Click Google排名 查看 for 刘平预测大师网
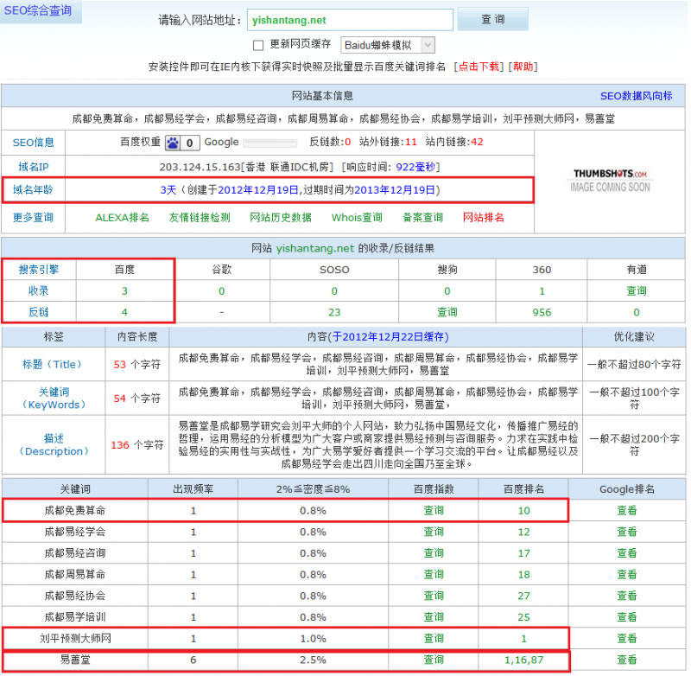Viewport: 691px width, 676px height. point(627,639)
